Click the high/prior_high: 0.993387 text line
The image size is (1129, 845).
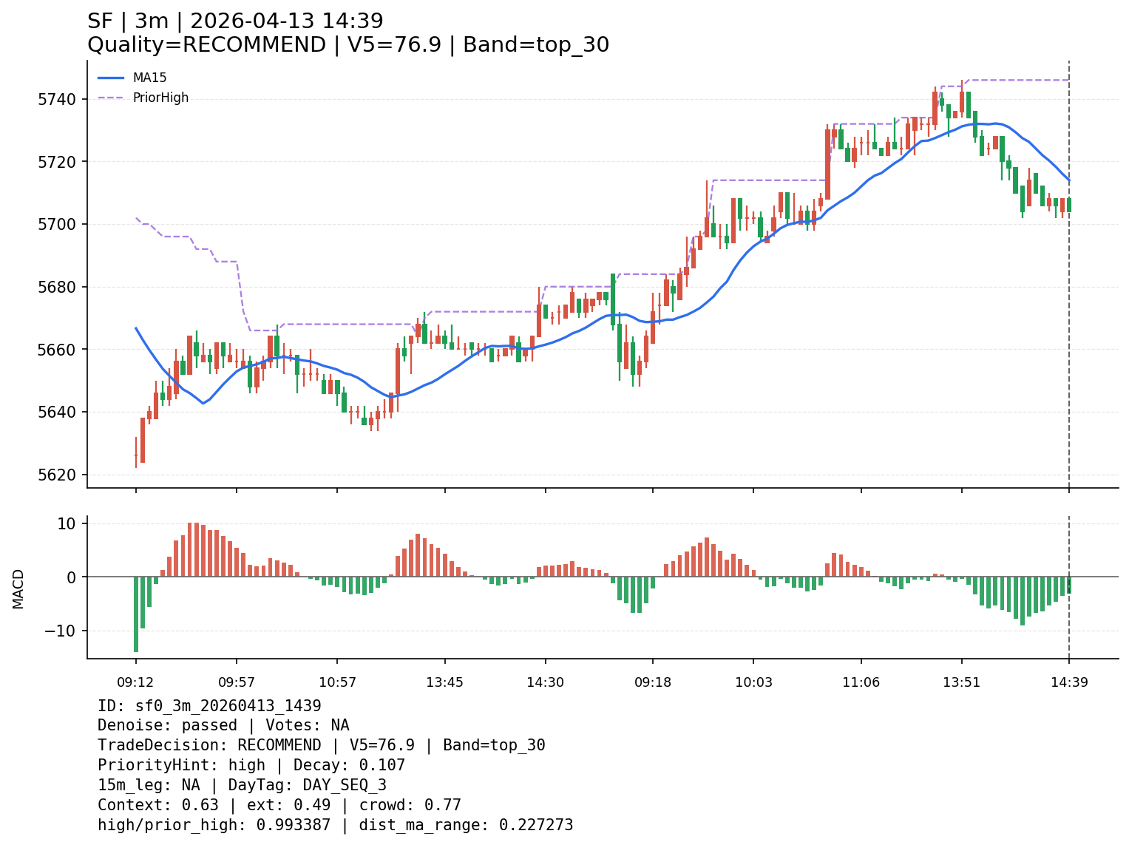[335, 825]
